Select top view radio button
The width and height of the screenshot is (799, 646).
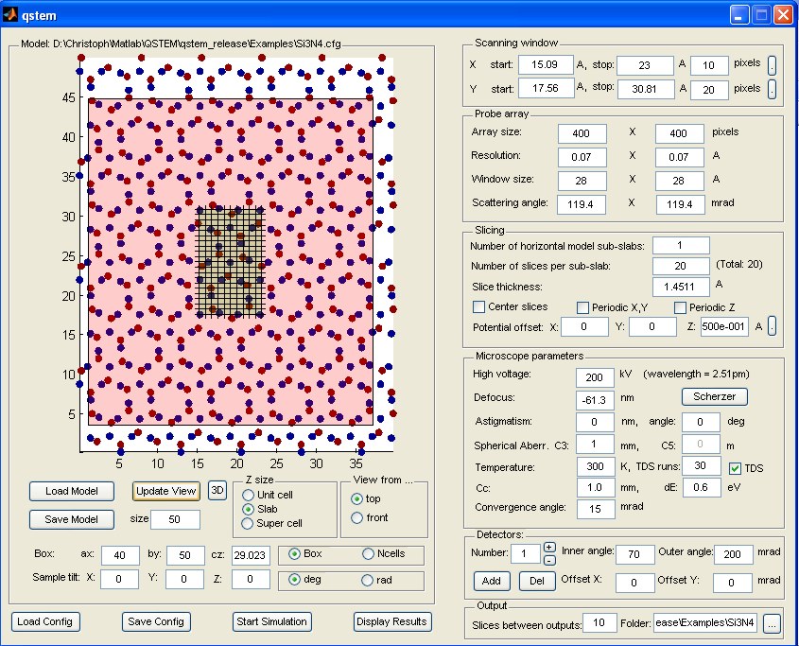coord(356,498)
